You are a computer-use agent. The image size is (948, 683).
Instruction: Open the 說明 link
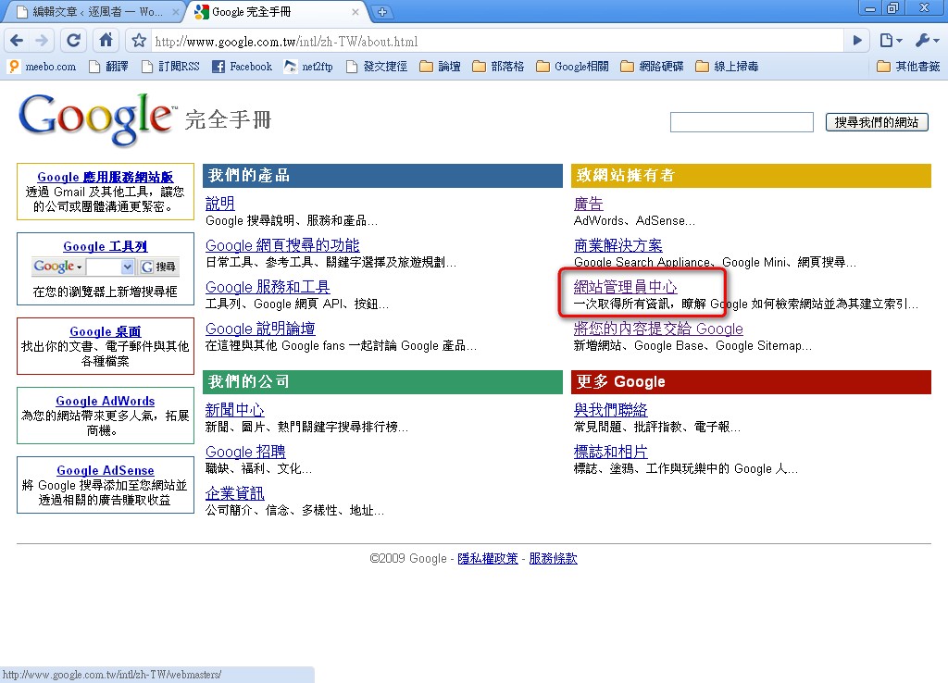tap(220, 204)
